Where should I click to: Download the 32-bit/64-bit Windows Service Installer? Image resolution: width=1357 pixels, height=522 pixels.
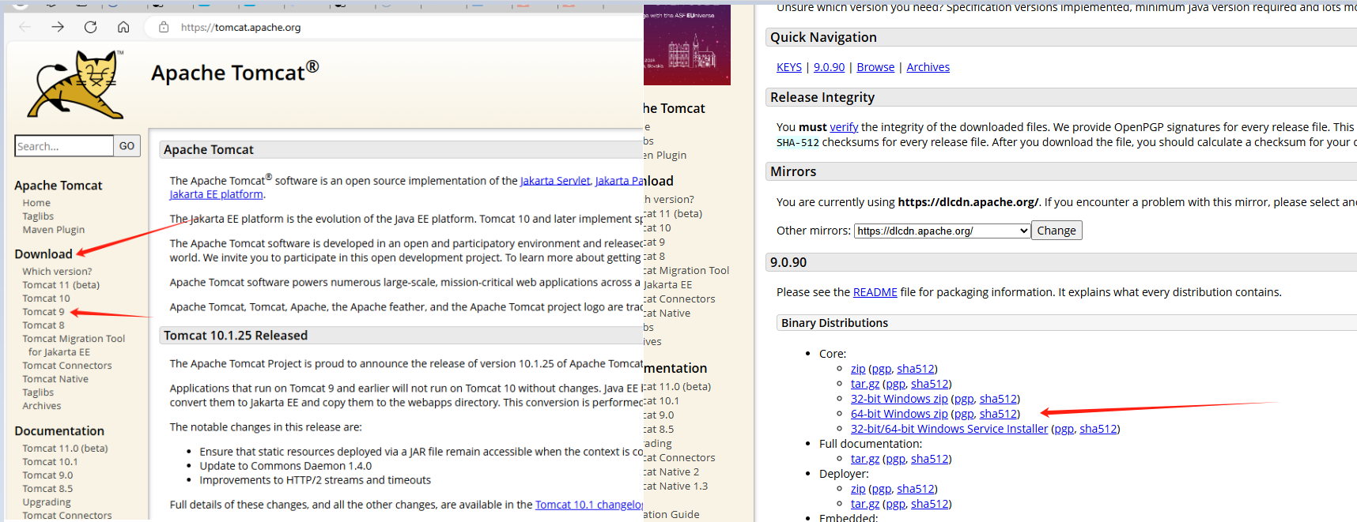coord(949,429)
